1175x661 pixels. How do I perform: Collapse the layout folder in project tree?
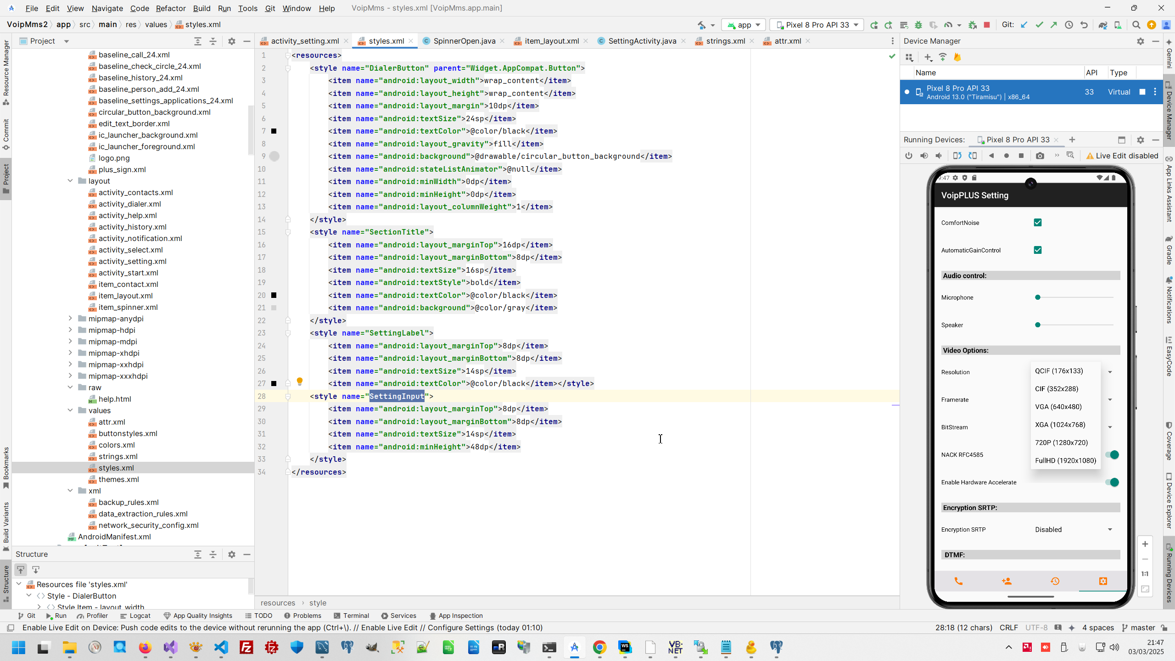point(70,181)
